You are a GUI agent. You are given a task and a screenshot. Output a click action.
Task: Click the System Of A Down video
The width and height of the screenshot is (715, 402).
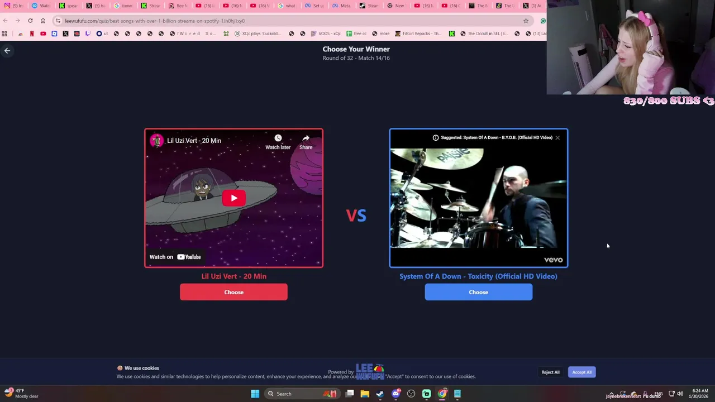pos(478,198)
